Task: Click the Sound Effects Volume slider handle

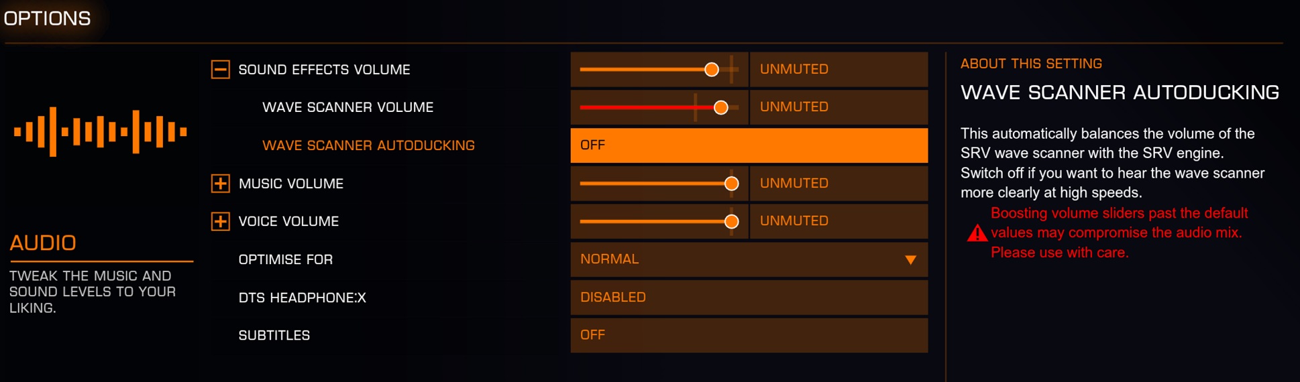Action: click(712, 69)
